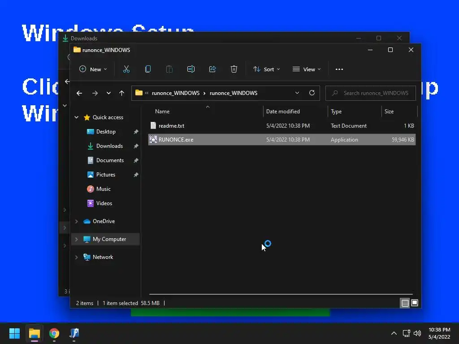
Task: Open Documents in Quick access
Action: click(110, 160)
